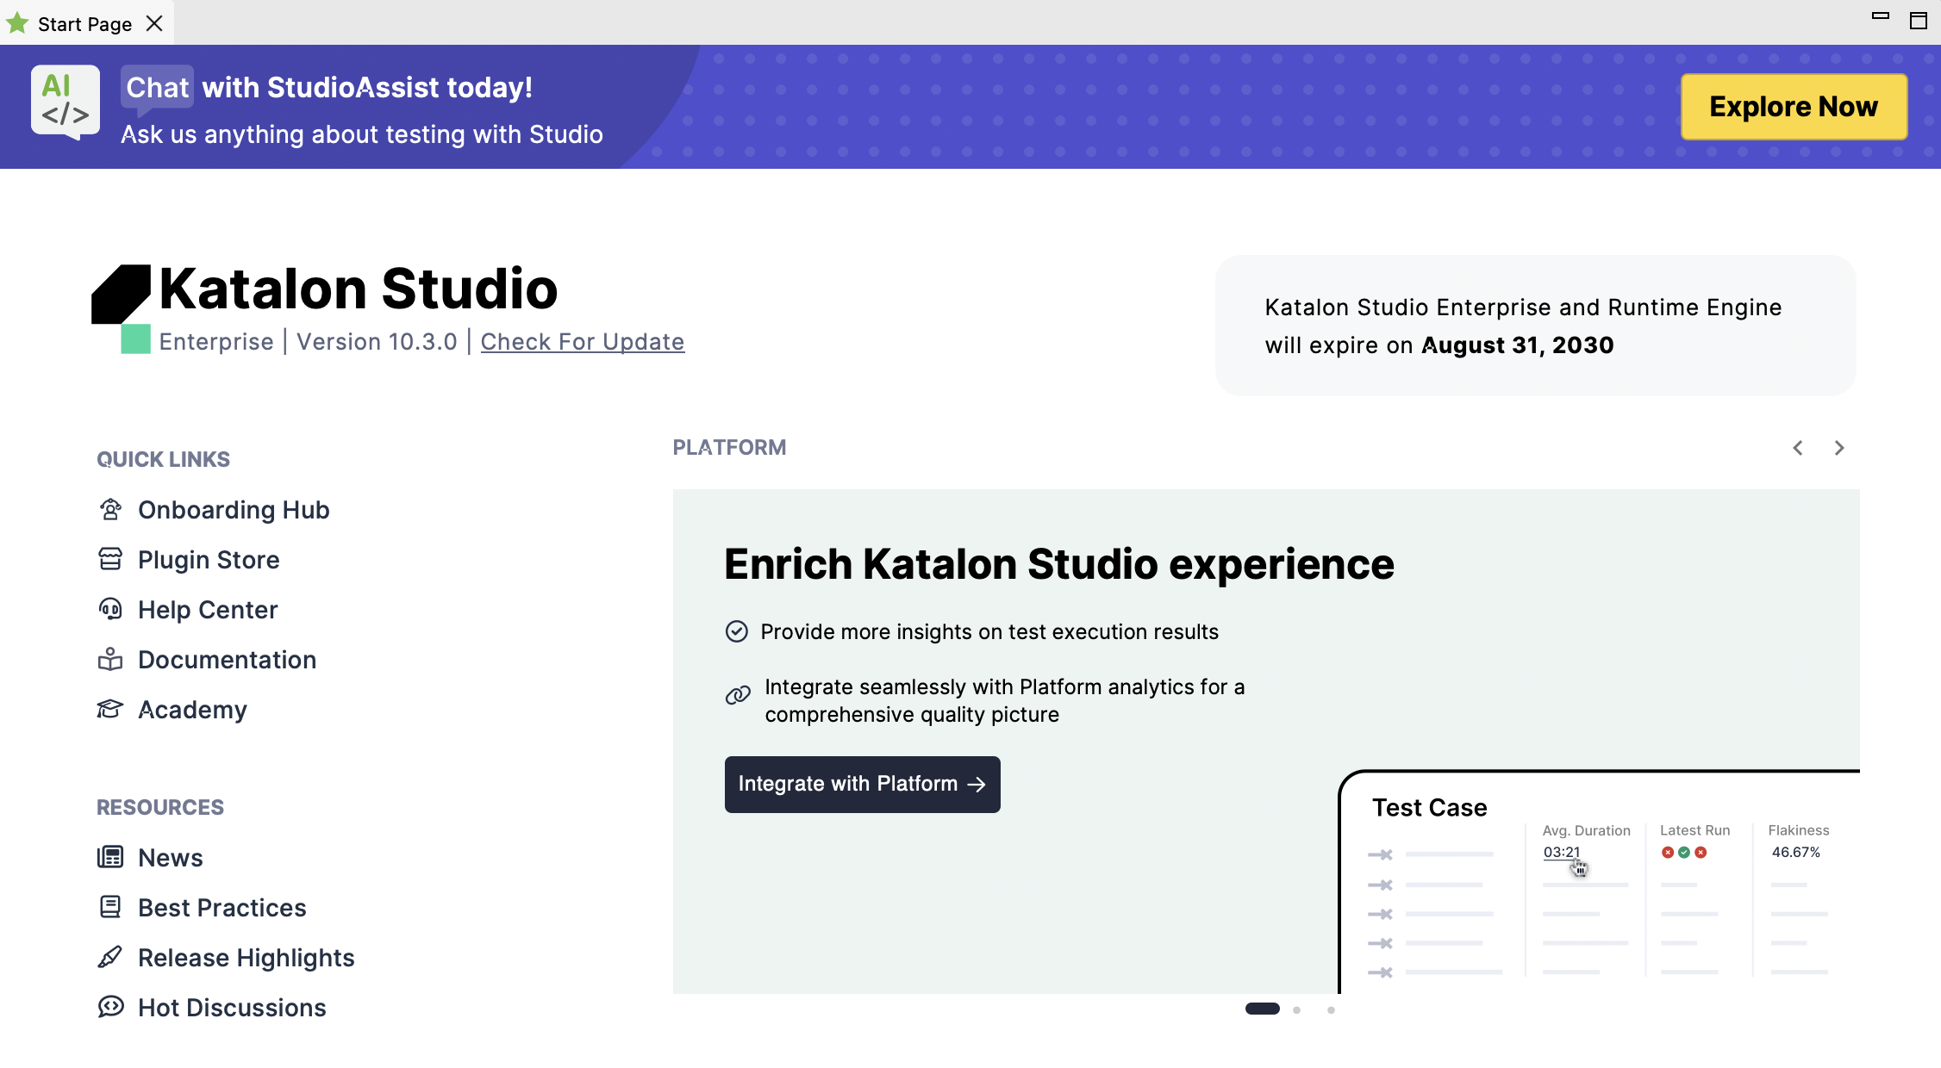Click the Academy graduation cap icon
Image resolution: width=1941 pixels, height=1068 pixels.
point(110,710)
